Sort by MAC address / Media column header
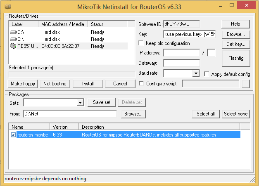259x186 pixels. [63, 24]
